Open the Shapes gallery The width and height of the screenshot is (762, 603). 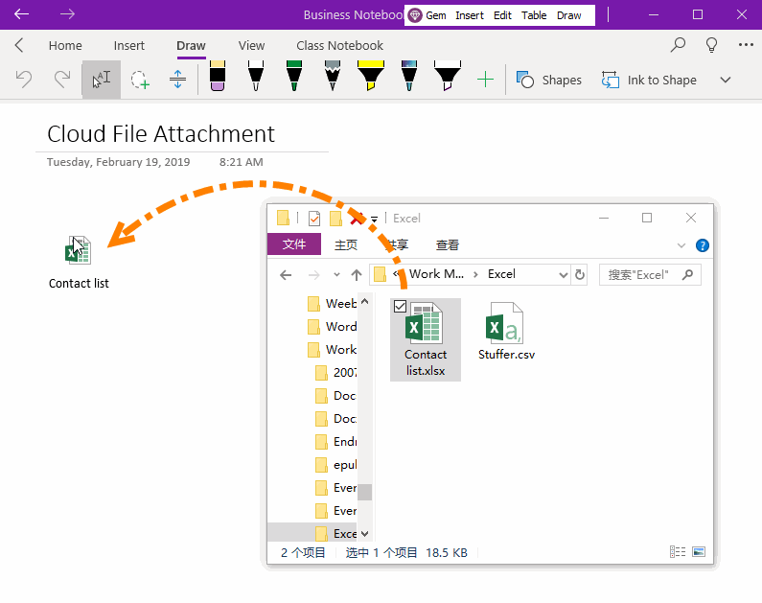(548, 80)
